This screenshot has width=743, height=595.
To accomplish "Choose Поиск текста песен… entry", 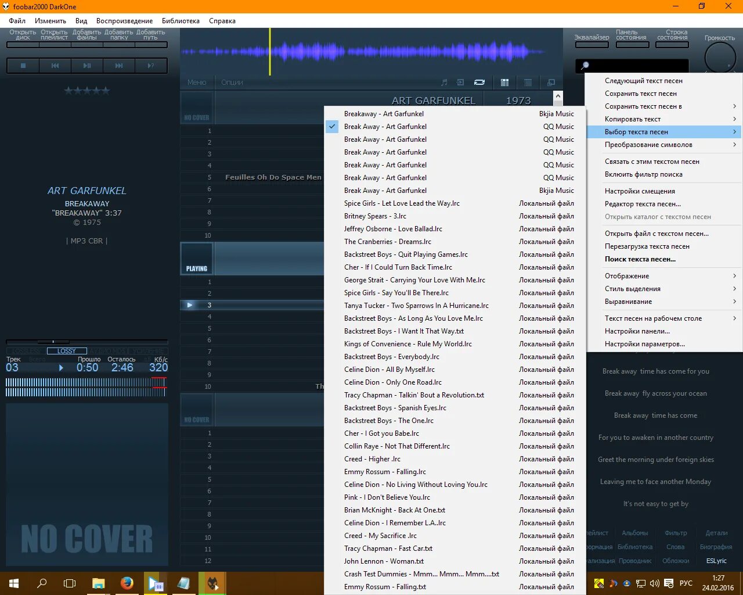I will [x=664, y=259].
